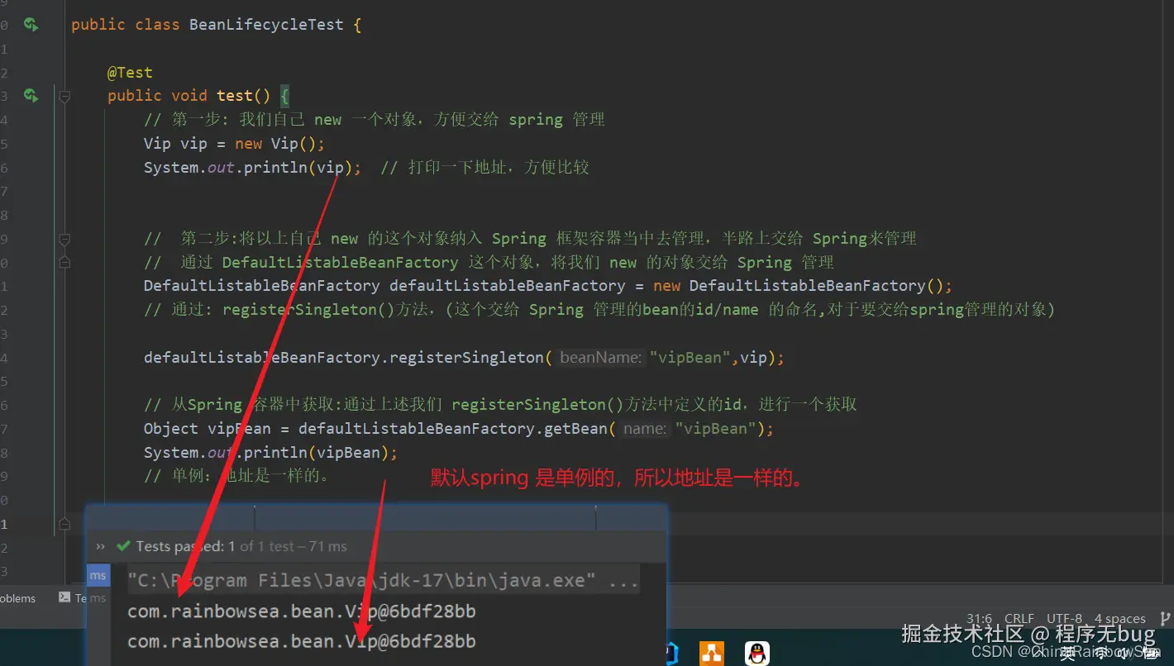Click the line 'Vip vip = new Vip();'

(x=235, y=143)
